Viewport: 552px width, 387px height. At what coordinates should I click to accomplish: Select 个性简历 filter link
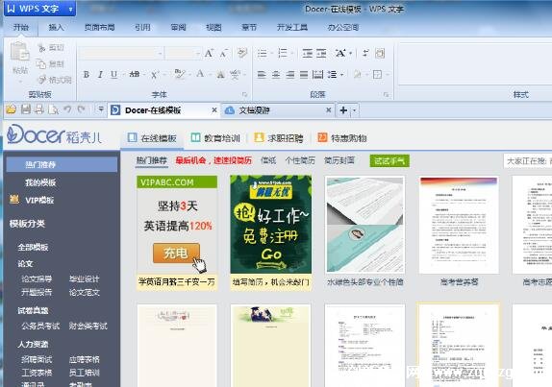(x=300, y=160)
